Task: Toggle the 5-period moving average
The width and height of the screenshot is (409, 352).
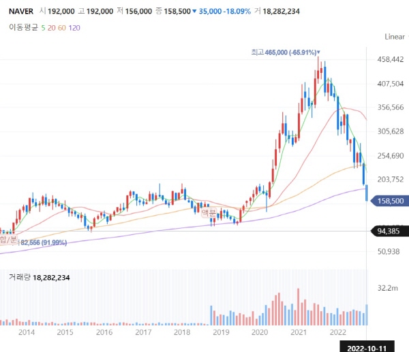Action: 43,28
